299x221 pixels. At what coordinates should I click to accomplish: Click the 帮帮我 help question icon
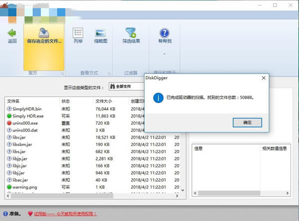point(164,33)
